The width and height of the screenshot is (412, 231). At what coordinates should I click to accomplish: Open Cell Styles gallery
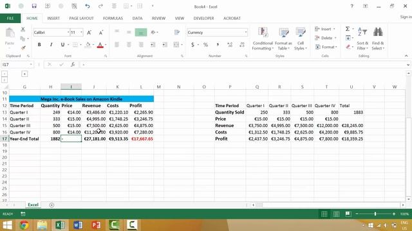(x=301, y=38)
